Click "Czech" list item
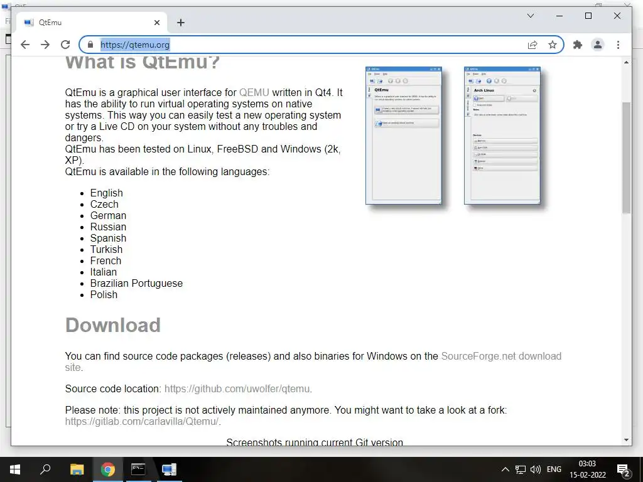 click(x=104, y=205)
